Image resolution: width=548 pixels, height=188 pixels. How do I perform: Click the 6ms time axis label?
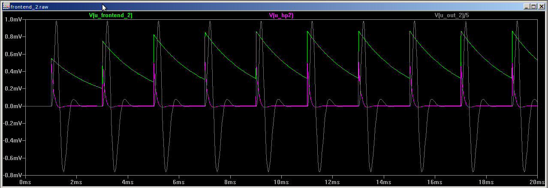(179, 182)
